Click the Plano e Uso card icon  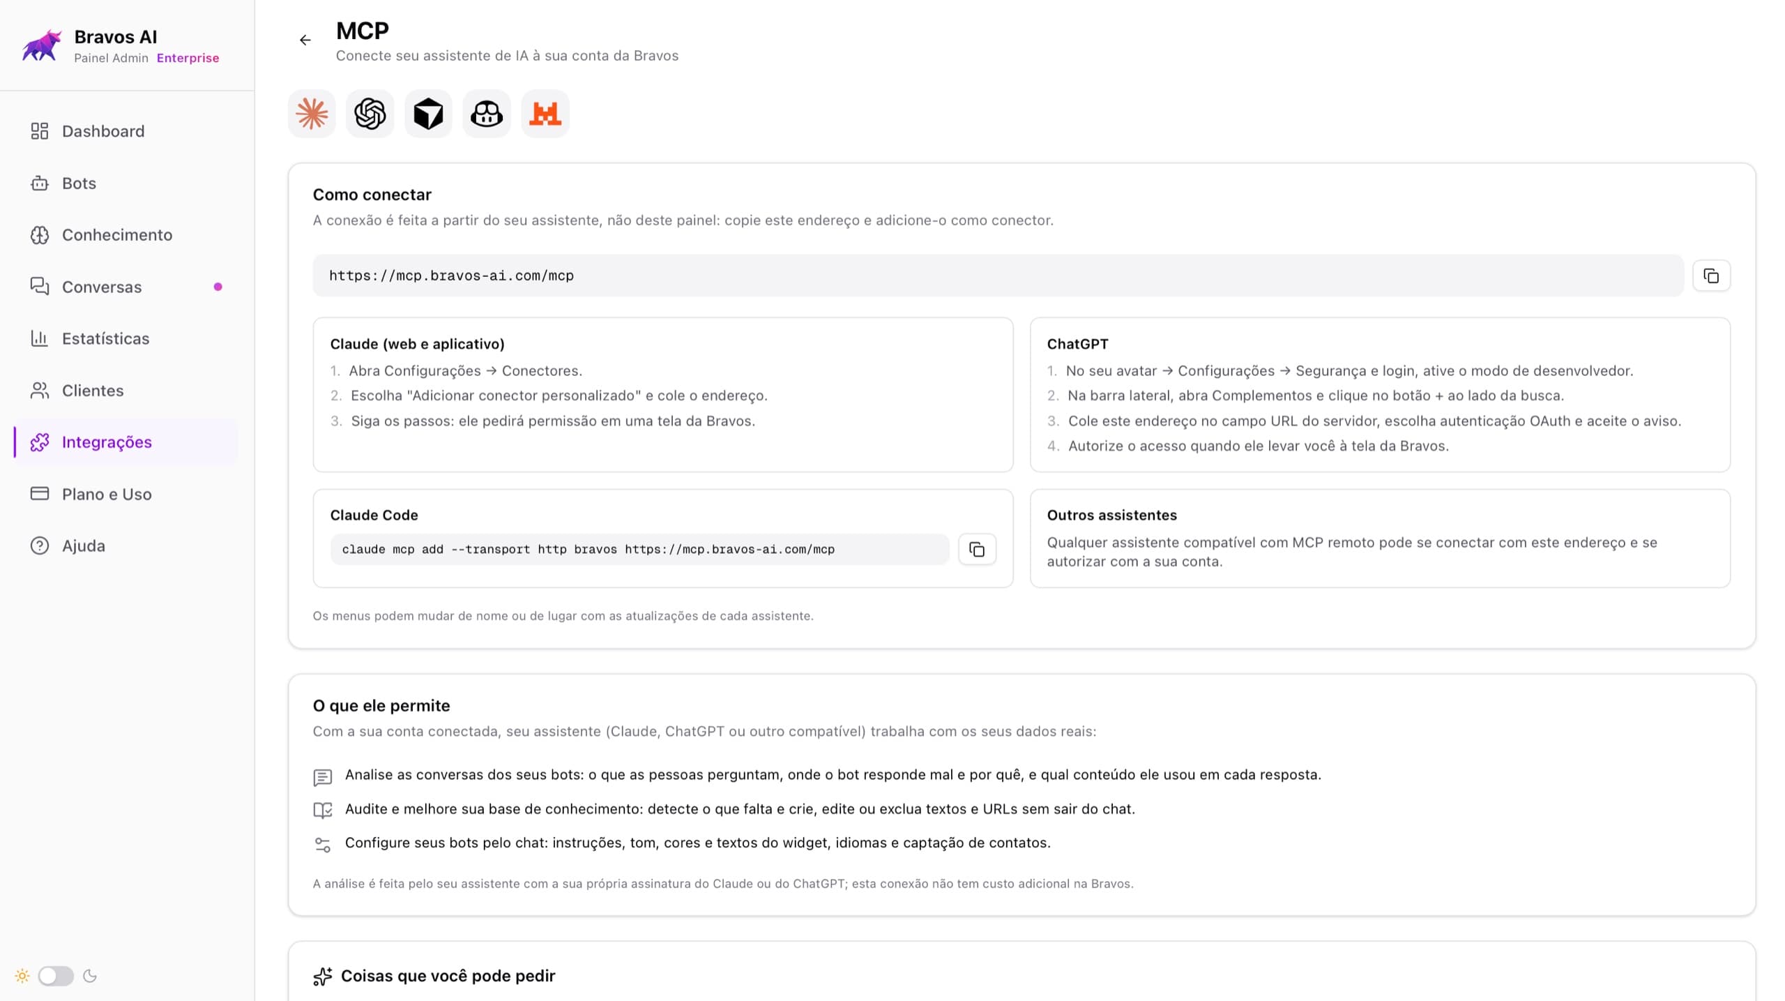click(40, 494)
